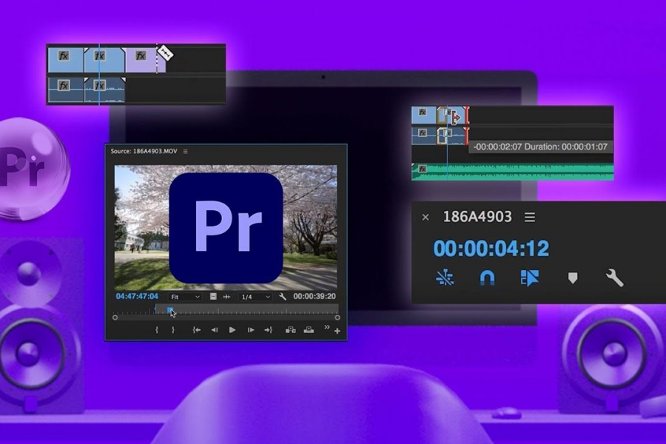Click the sequence timecode 00:00:04:12
666x444 pixels.
click(x=491, y=249)
